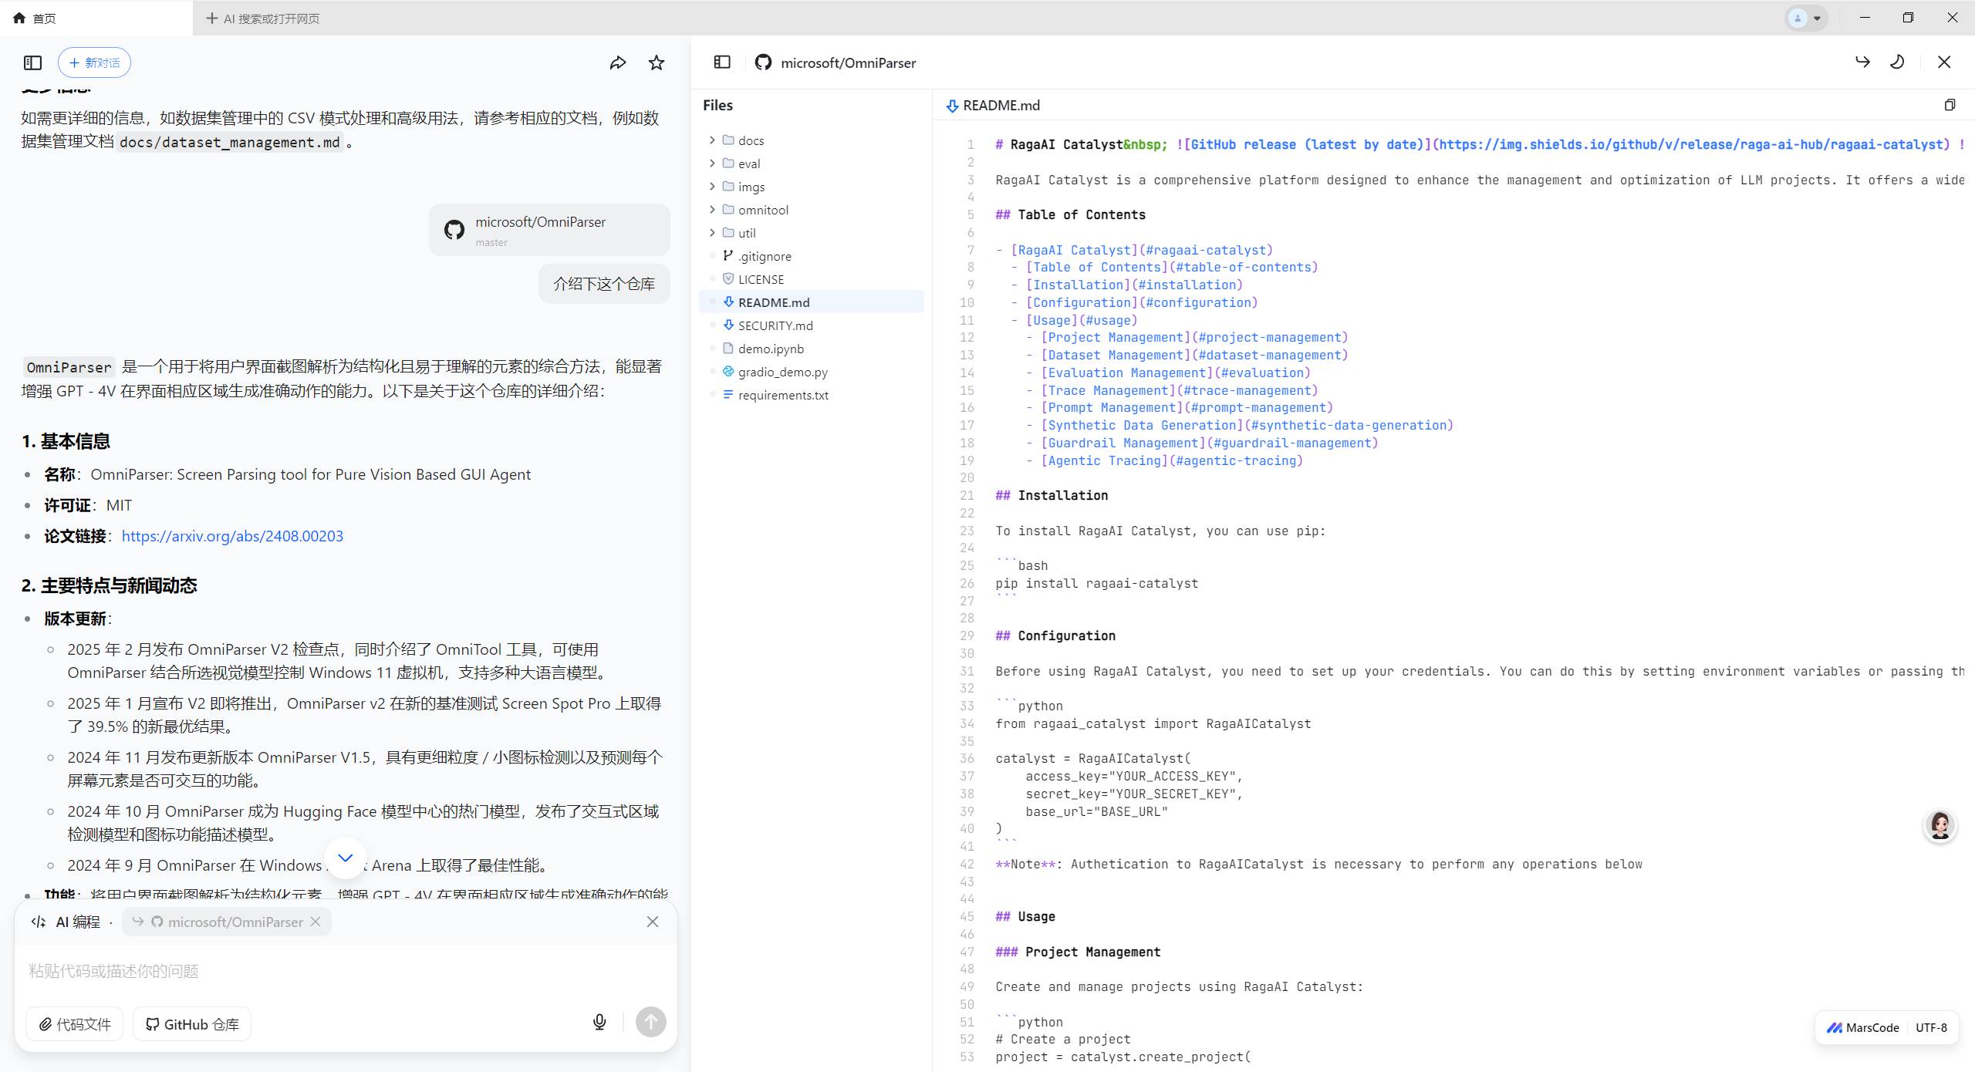Click the redirect arrow icon in viewer header
Viewport: 1975px width, 1072px height.
point(1862,62)
